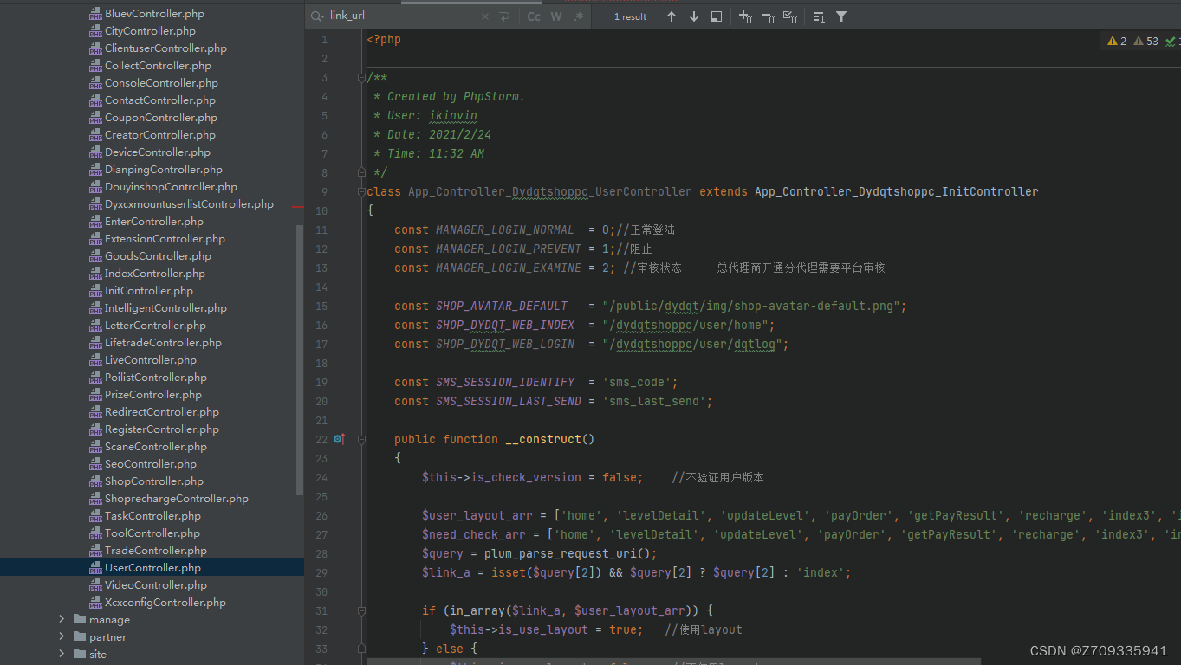Toggle Words (W) search option
This screenshot has width=1181, height=665.
(556, 16)
